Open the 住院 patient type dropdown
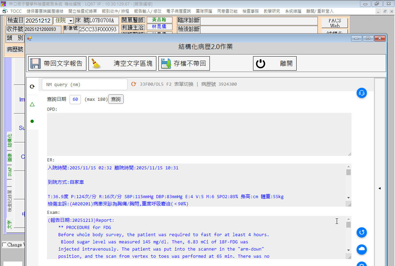 [70, 21]
